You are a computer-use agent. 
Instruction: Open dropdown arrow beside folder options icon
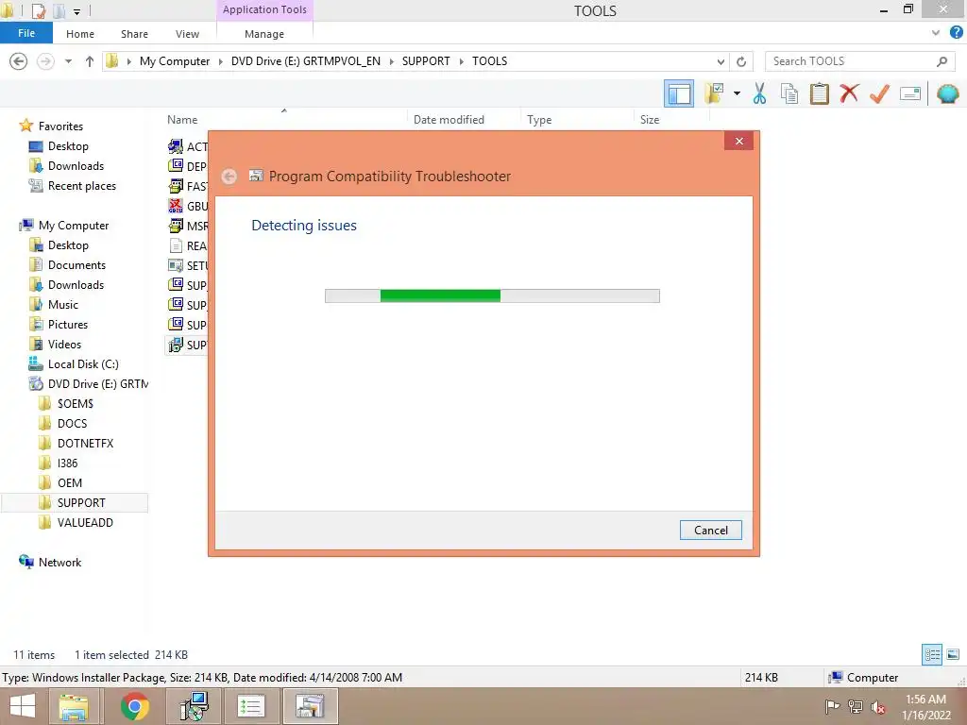(737, 93)
